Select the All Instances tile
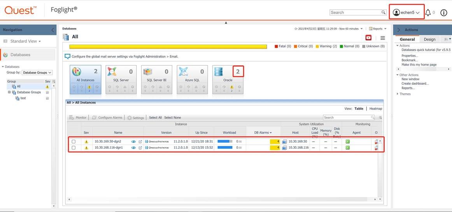The width and height of the screenshot is (452, 212). tap(85, 80)
